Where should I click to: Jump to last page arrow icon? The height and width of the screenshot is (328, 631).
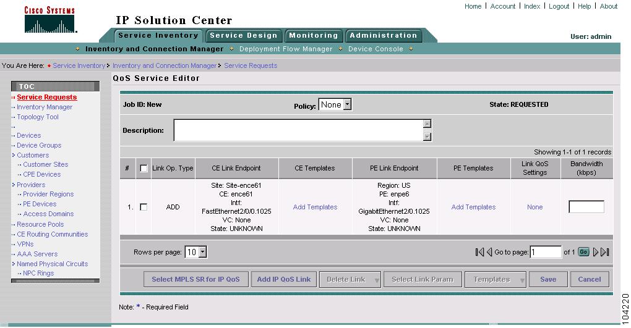click(605, 252)
